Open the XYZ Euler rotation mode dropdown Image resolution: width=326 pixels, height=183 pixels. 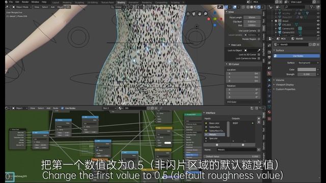tap(243, 102)
